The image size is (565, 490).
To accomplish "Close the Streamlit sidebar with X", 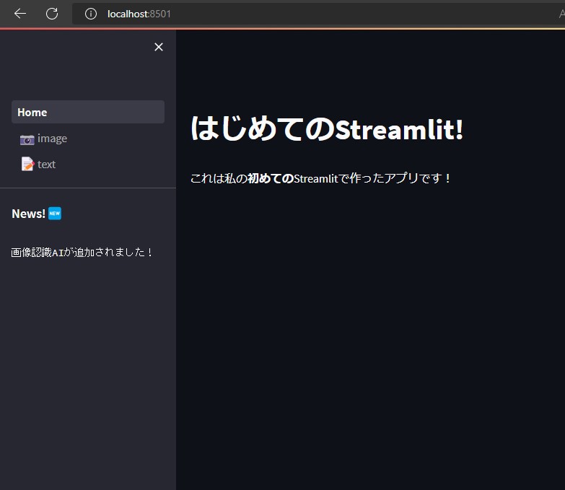I will pyautogui.click(x=159, y=47).
